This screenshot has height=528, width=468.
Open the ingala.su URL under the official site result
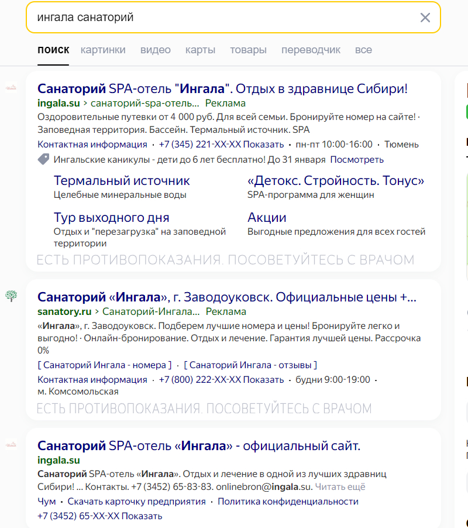click(58, 460)
